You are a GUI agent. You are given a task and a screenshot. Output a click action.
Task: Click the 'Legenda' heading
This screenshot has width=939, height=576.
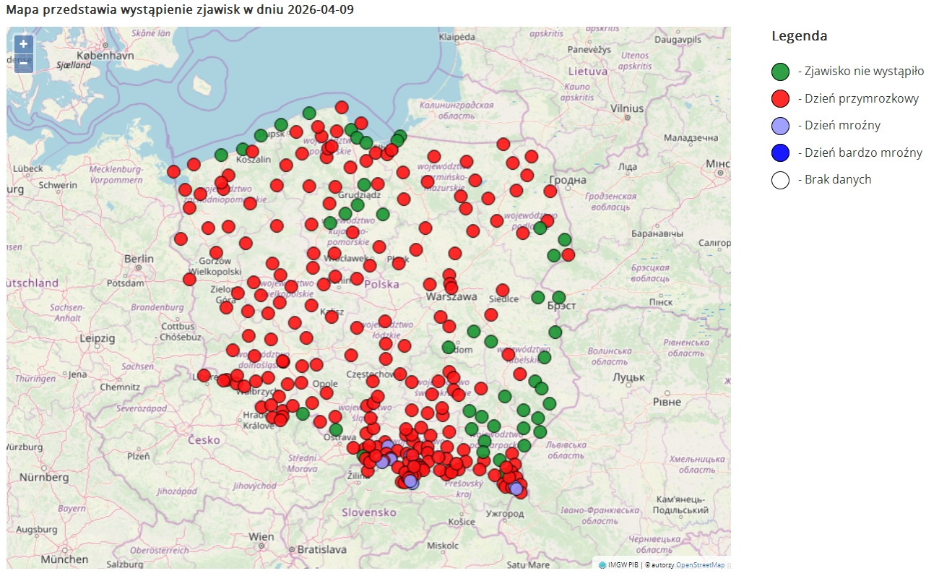click(x=799, y=36)
